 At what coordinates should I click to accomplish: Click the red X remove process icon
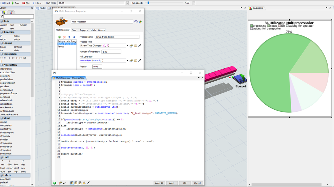pos(64,37)
